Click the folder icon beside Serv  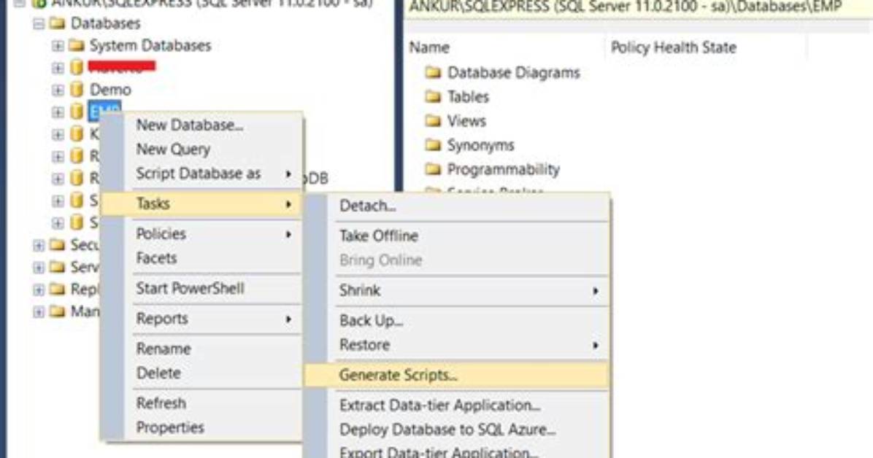[x=57, y=267]
